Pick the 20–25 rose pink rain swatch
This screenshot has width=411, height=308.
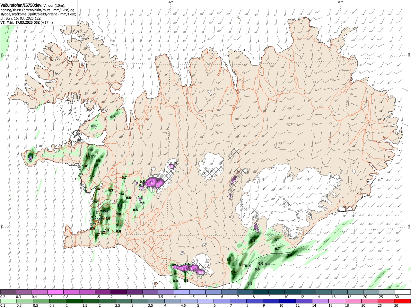click(370, 301)
